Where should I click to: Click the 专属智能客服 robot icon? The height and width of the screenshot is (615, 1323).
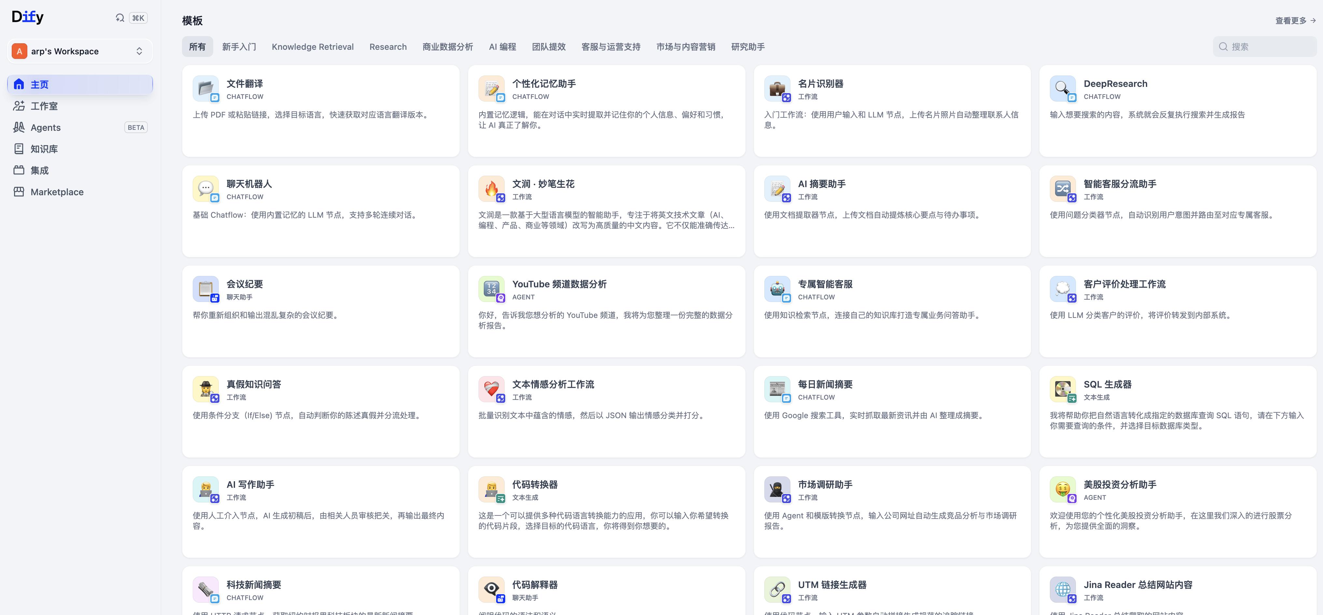point(776,289)
